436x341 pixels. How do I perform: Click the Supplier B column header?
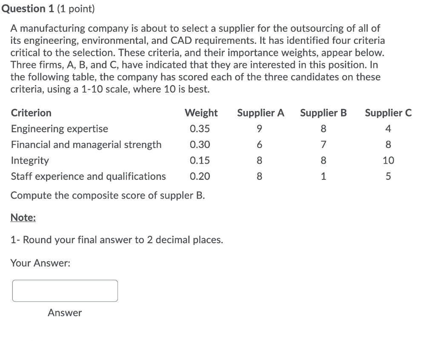(323, 113)
